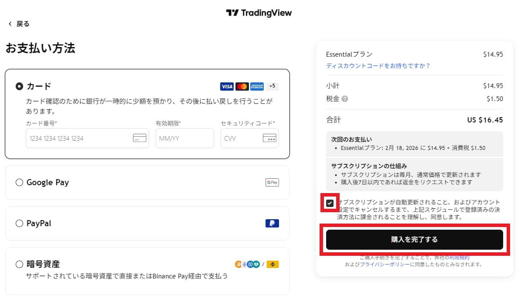Click the AMEX card icon
This screenshot has width=521, height=302.
click(257, 86)
